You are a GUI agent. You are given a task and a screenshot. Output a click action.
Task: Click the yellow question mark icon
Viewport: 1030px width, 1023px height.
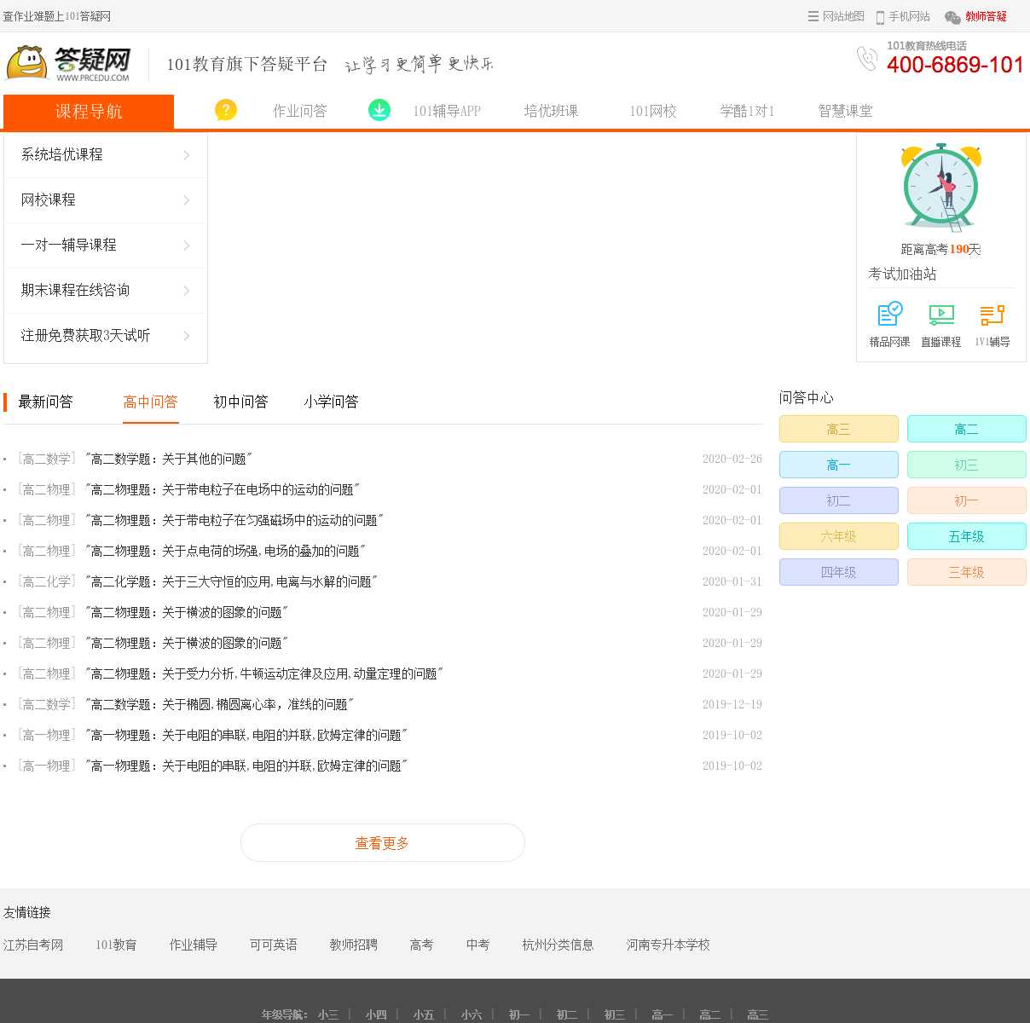pos(225,110)
